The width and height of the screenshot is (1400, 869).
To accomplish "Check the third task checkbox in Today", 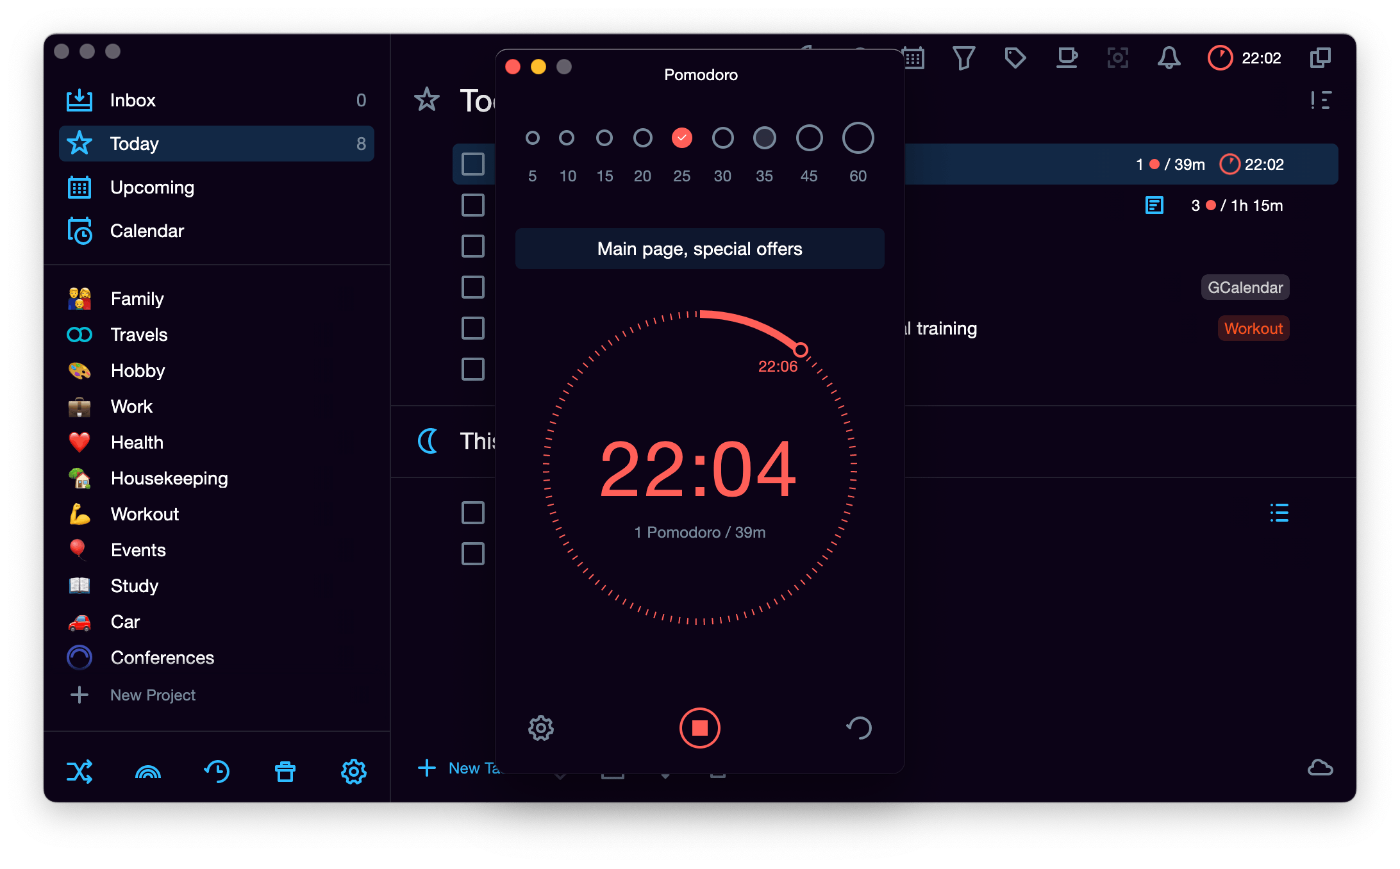I will click(x=473, y=246).
